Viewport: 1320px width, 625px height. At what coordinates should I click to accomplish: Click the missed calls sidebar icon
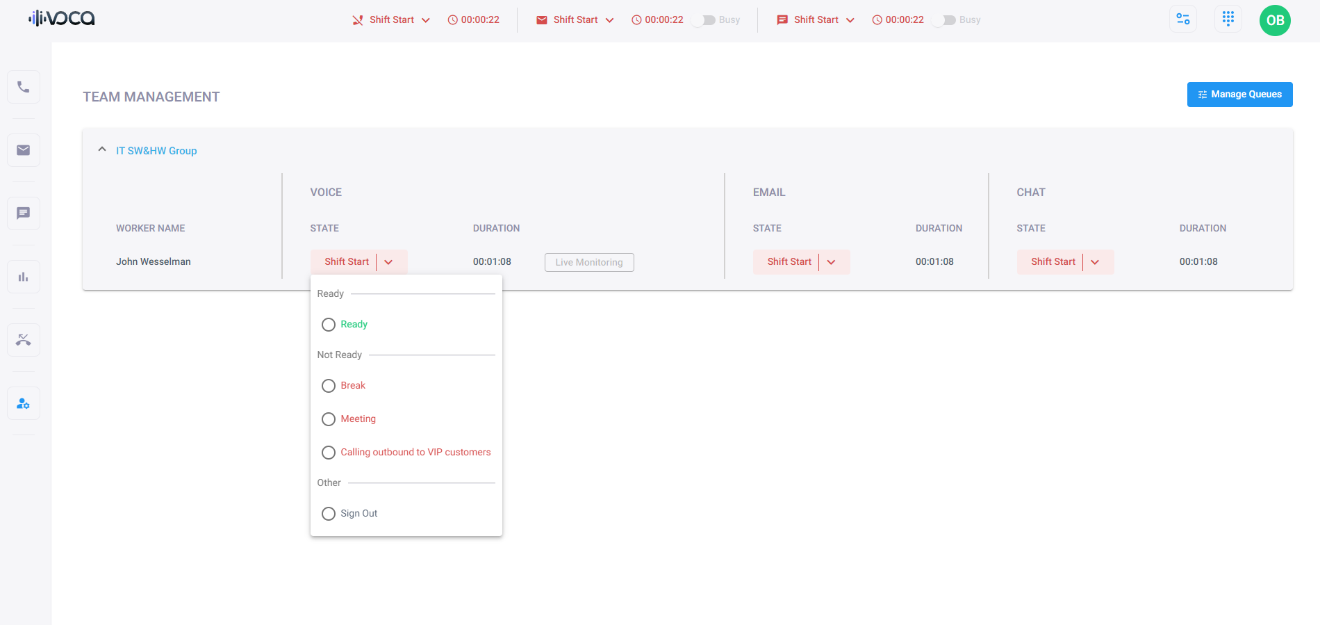tap(24, 340)
